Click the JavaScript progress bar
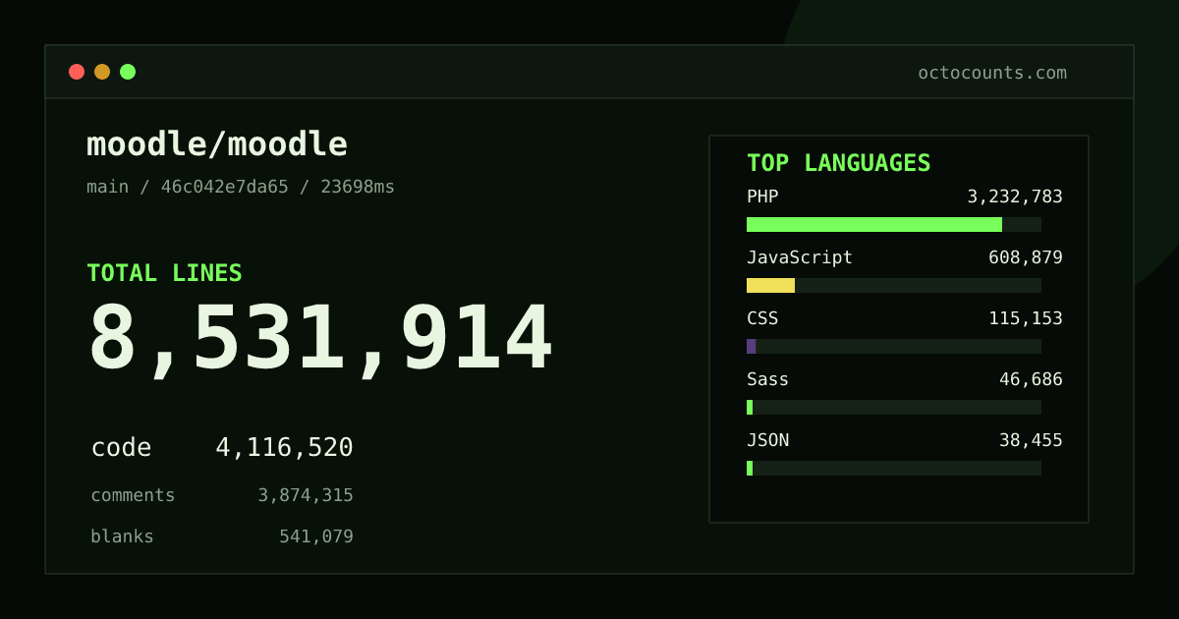This screenshot has width=1179, height=619. [894, 285]
